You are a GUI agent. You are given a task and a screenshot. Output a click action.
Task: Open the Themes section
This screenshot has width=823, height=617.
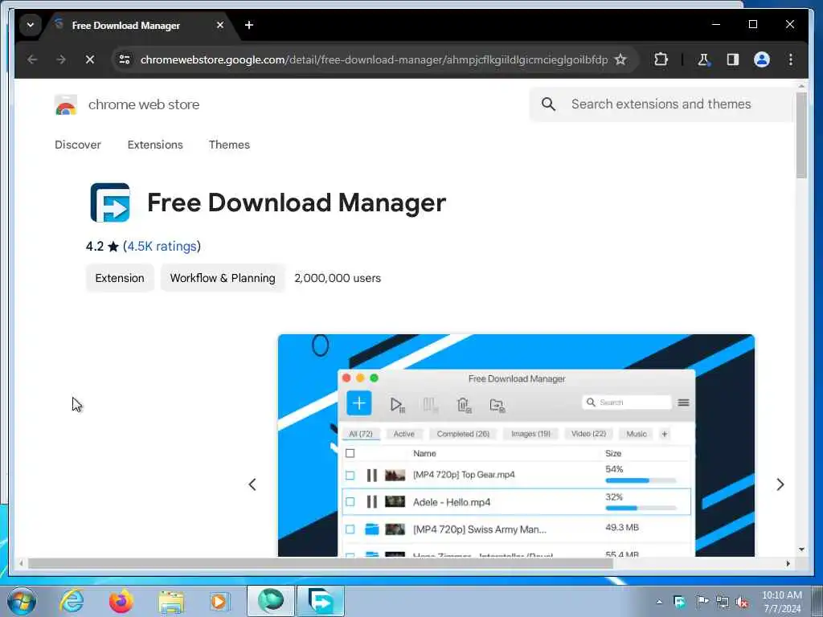click(x=229, y=145)
